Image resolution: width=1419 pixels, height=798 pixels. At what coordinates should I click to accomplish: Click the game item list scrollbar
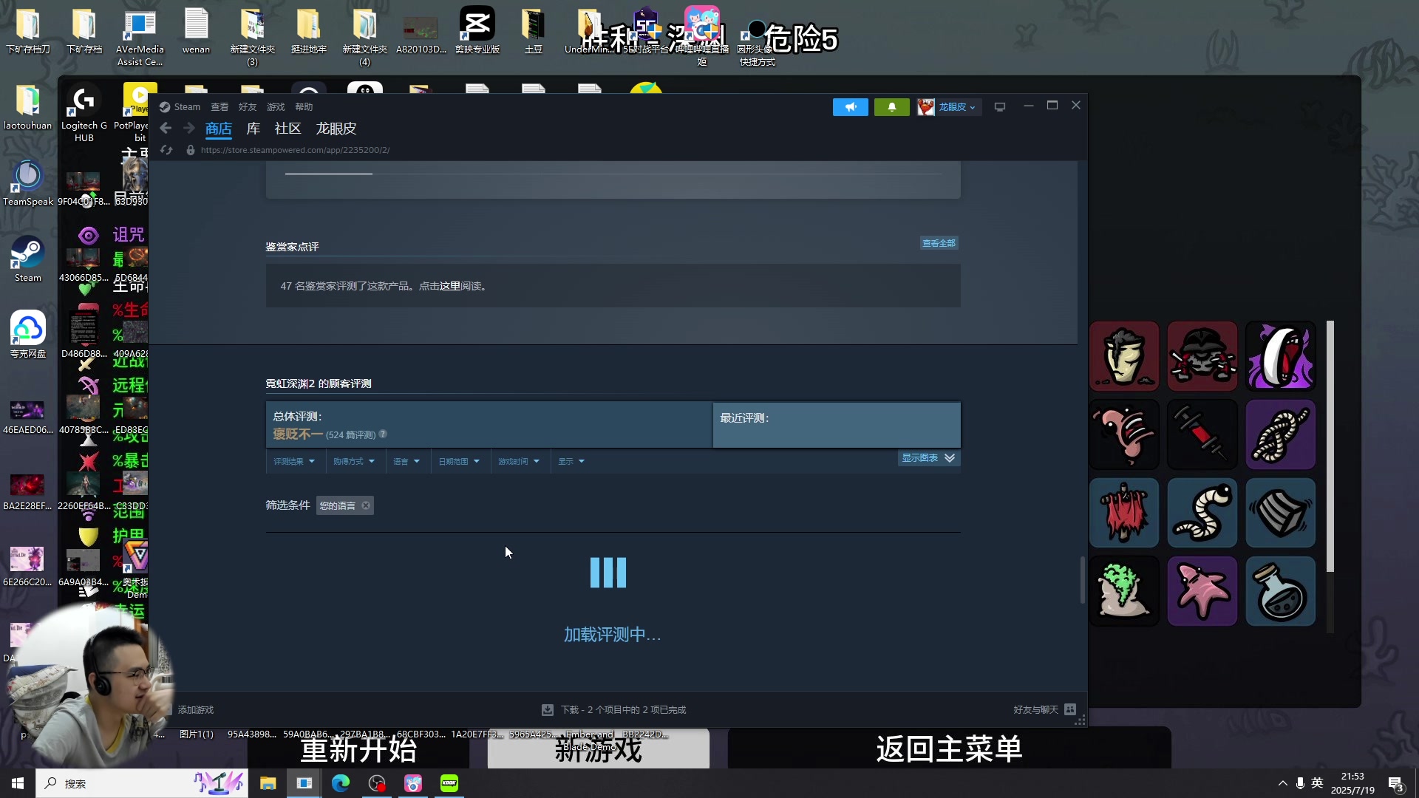[1330, 446]
